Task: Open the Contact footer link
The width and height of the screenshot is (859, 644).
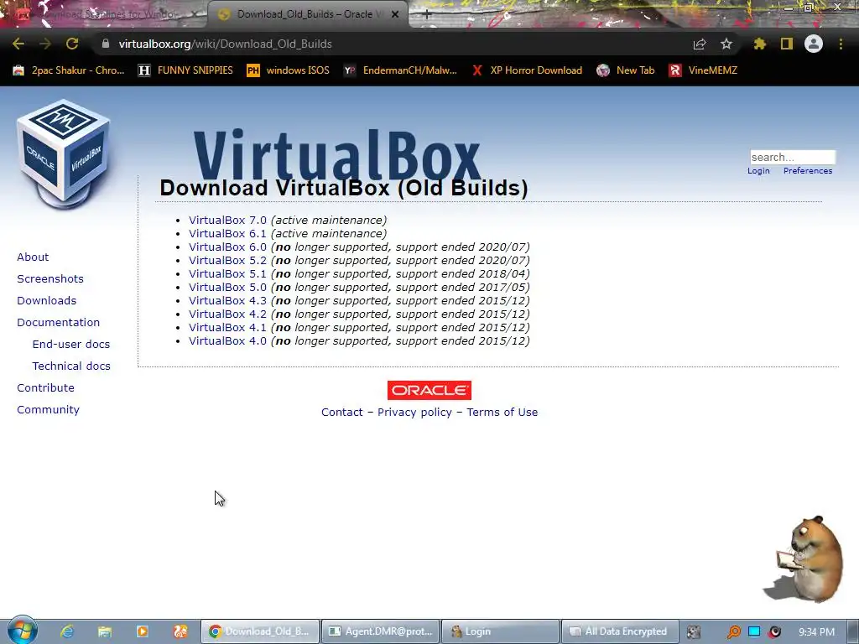Action: click(x=342, y=413)
